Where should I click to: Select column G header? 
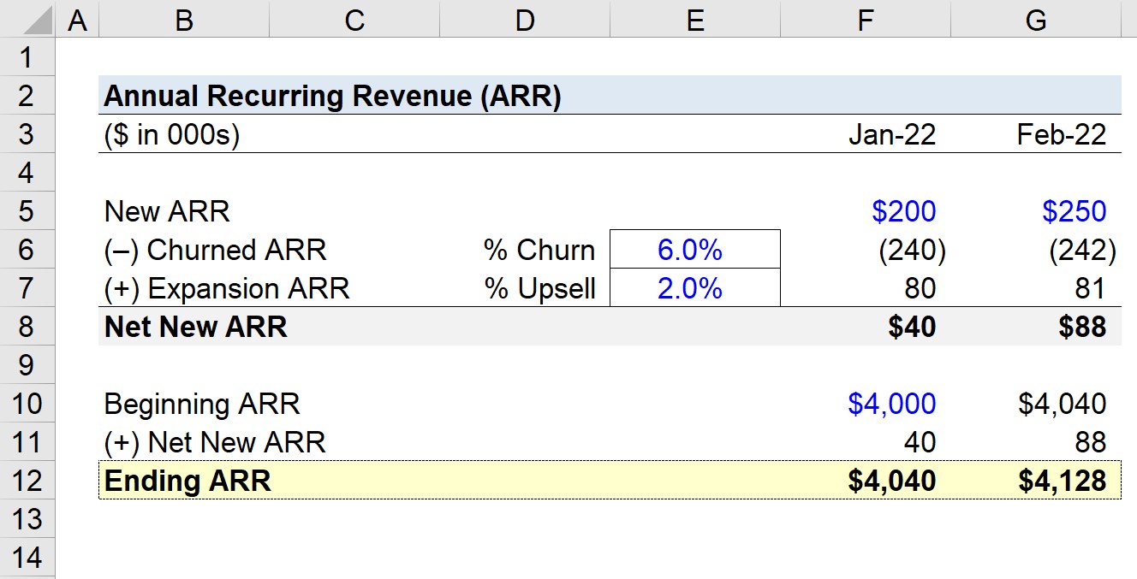coord(1036,20)
